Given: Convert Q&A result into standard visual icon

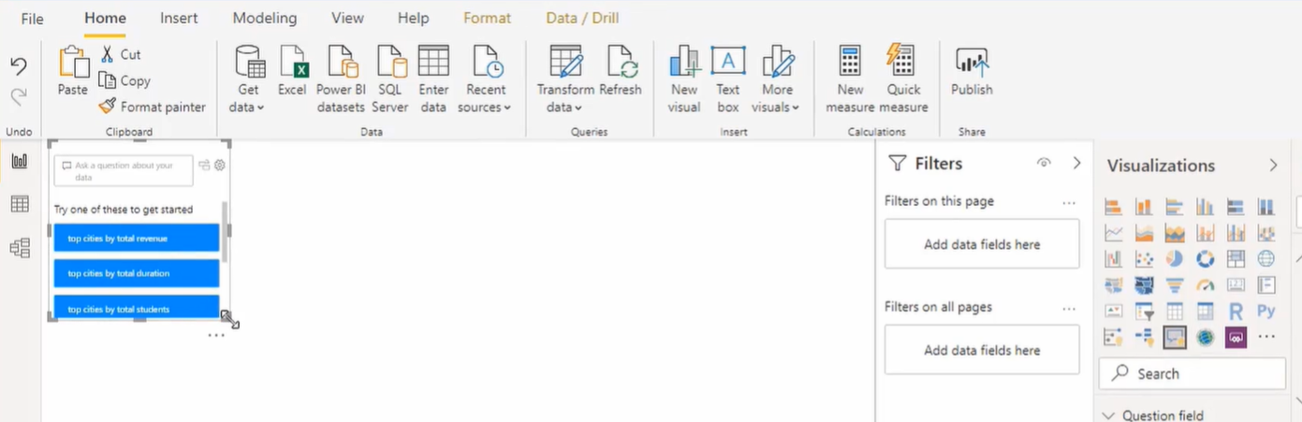Looking at the screenshot, I should (x=204, y=166).
